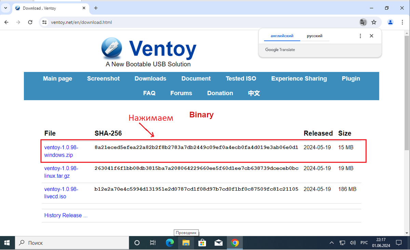
Task: Reload the current page
Action: tap(30, 22)
